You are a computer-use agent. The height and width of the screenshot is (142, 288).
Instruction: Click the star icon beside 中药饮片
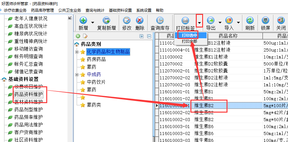83,82
